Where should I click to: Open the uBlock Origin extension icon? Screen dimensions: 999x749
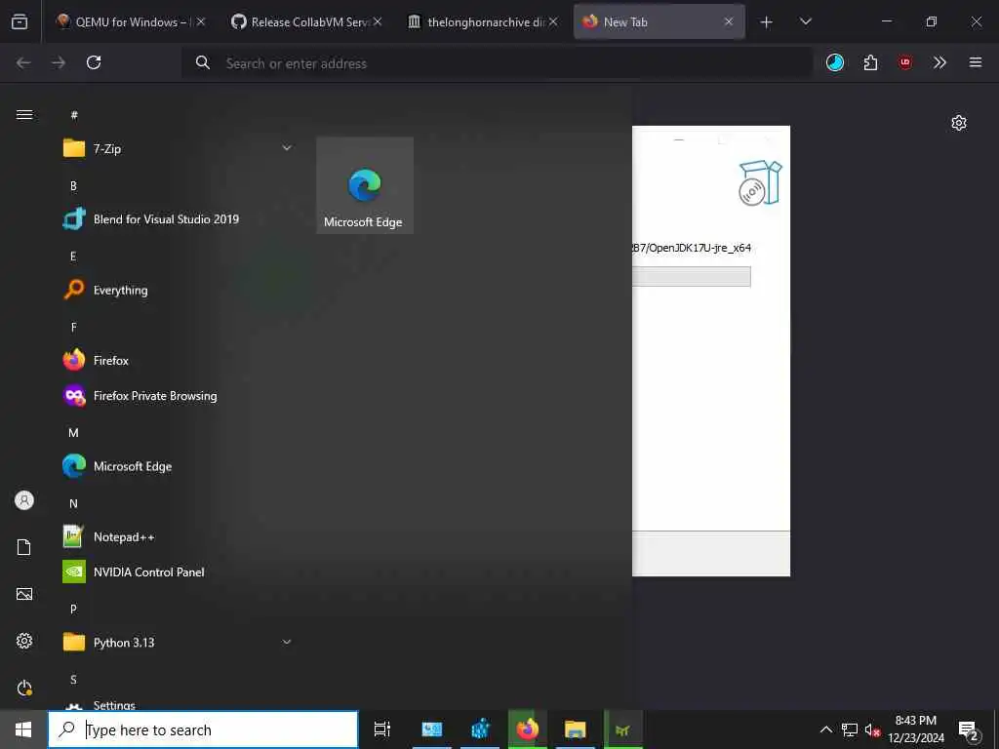pyautogui.click(x=904, y=62)
